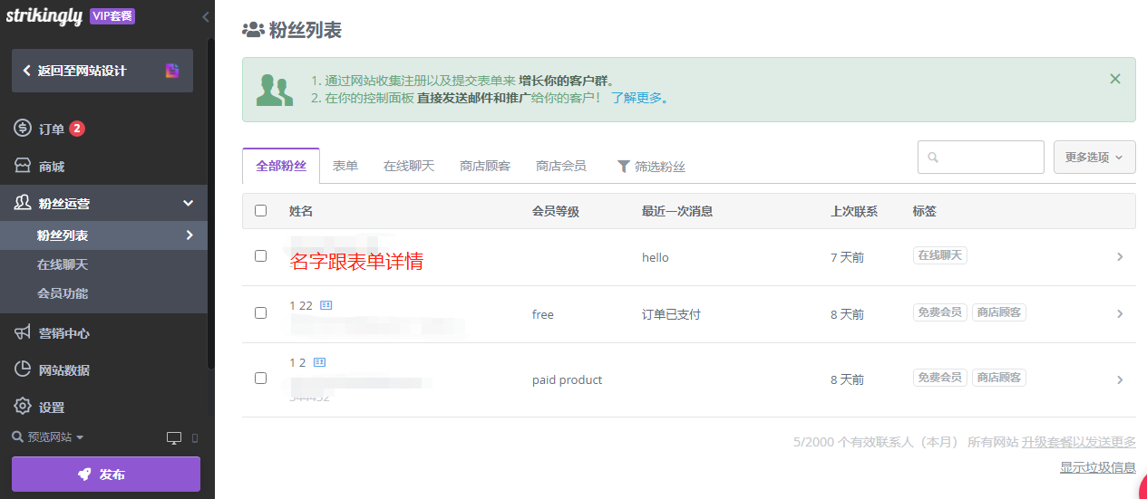This screenshot has height=499, width=1147.
Task: Click the paid product membership cell
Action: point(567,379)
